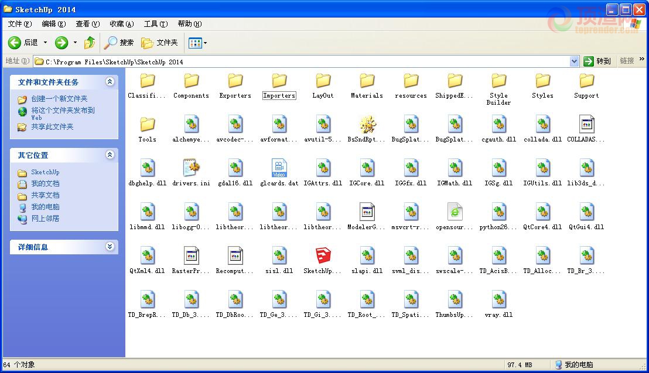Select the drivers.ini file

(191, 172)
